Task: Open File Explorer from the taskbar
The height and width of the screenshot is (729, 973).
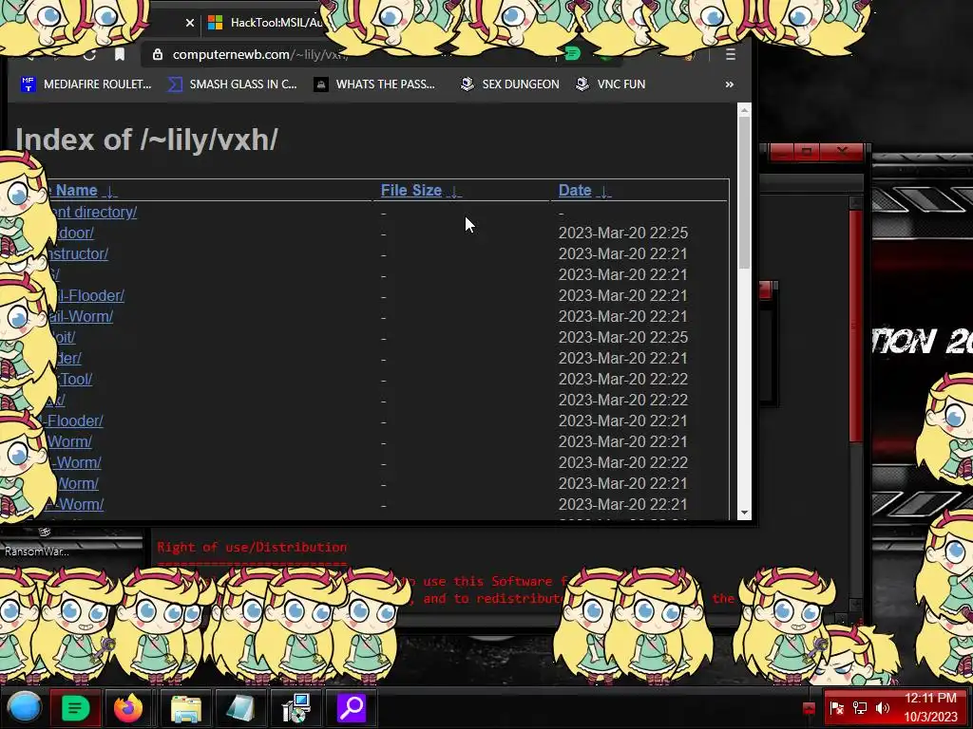Action: coord(185,708)
